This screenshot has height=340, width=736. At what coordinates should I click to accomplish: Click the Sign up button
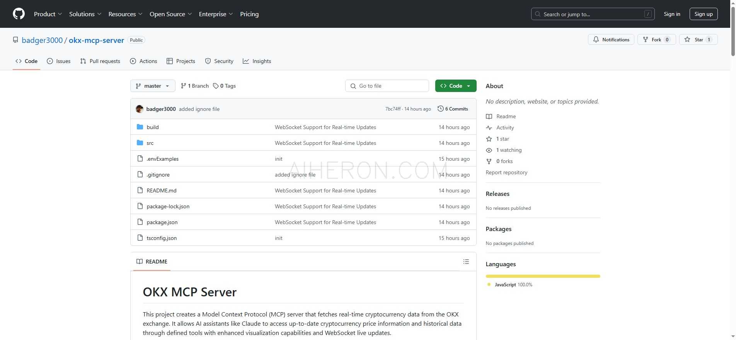tap(704, 14)
